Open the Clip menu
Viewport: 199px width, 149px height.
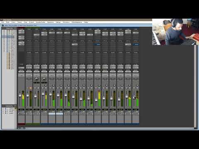coord(25,22)
